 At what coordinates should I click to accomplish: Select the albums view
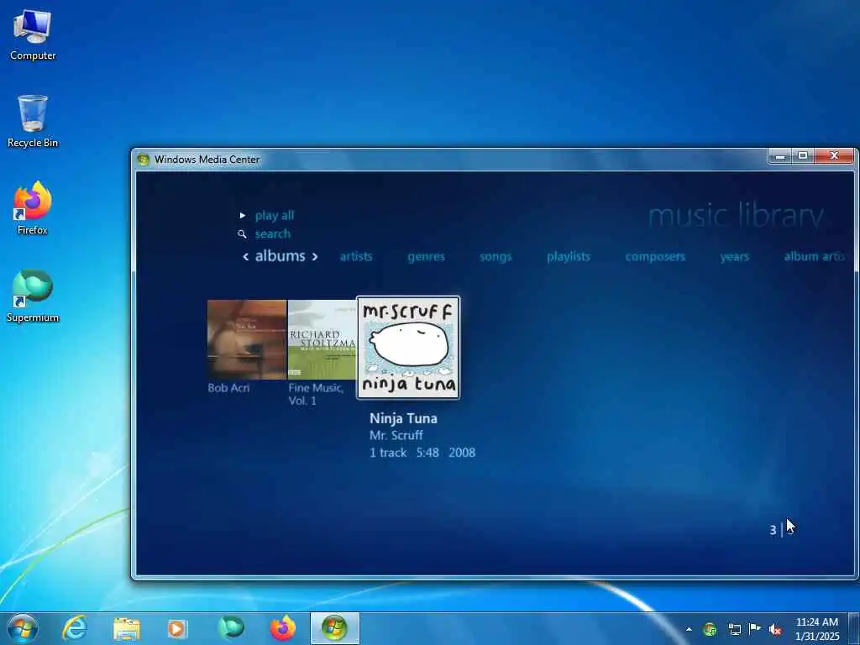coord(281,256)
